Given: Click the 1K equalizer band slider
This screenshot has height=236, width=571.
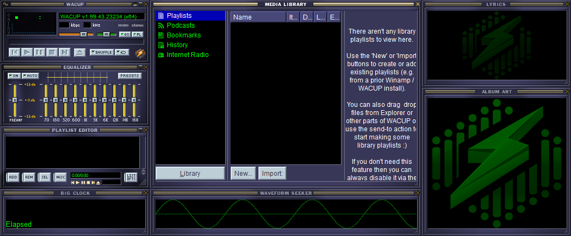Looking at the screenshot, I should pyautogui.click(x=85, y=100).
